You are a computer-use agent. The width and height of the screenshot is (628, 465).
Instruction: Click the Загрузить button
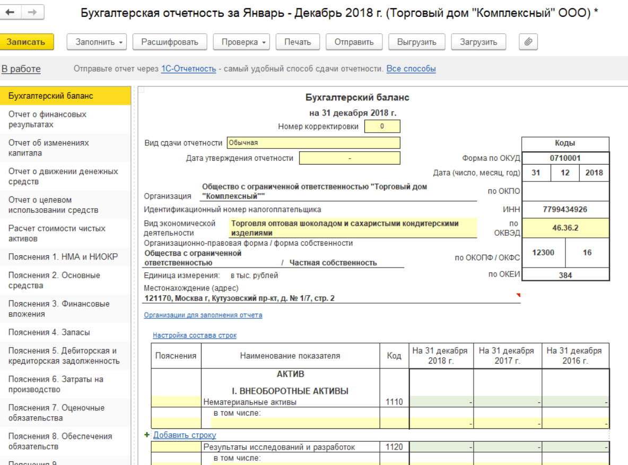[x=478, y=42]
